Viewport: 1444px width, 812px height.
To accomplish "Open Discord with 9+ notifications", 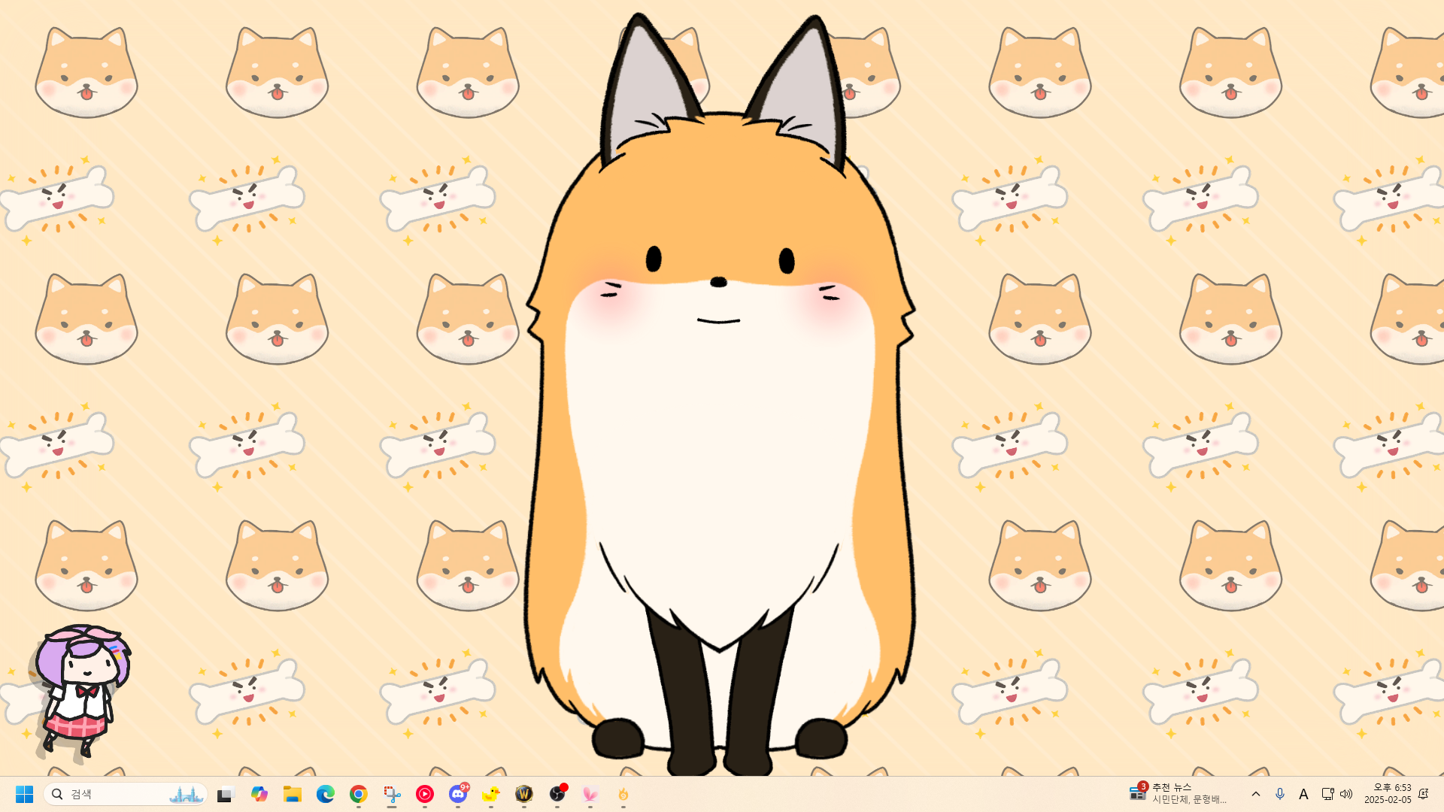I will (458, 794).
